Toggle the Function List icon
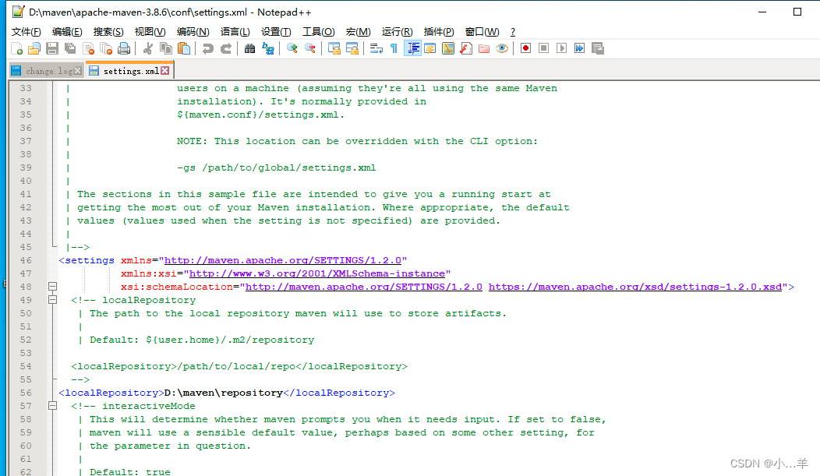The height and width of the screenshot is (476, 820). click(466, 48)
